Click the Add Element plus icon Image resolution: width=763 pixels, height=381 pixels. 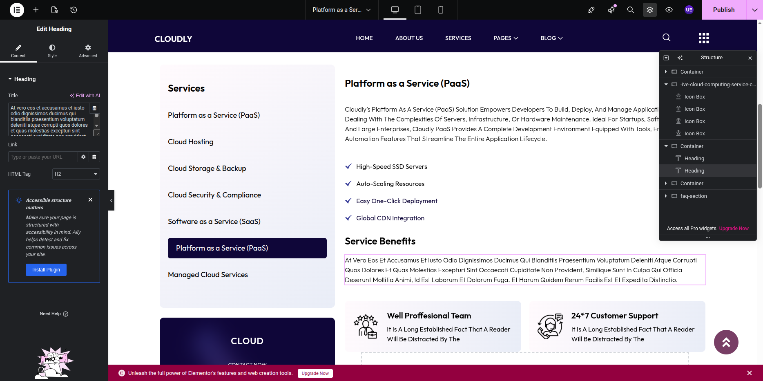(36, 10)
